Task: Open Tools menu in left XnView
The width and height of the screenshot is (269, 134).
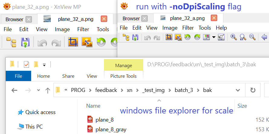Action: click(103, 29)
